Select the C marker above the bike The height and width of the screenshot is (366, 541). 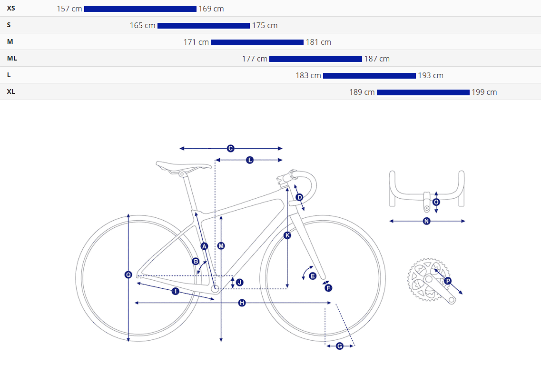(x=230, y=149)
